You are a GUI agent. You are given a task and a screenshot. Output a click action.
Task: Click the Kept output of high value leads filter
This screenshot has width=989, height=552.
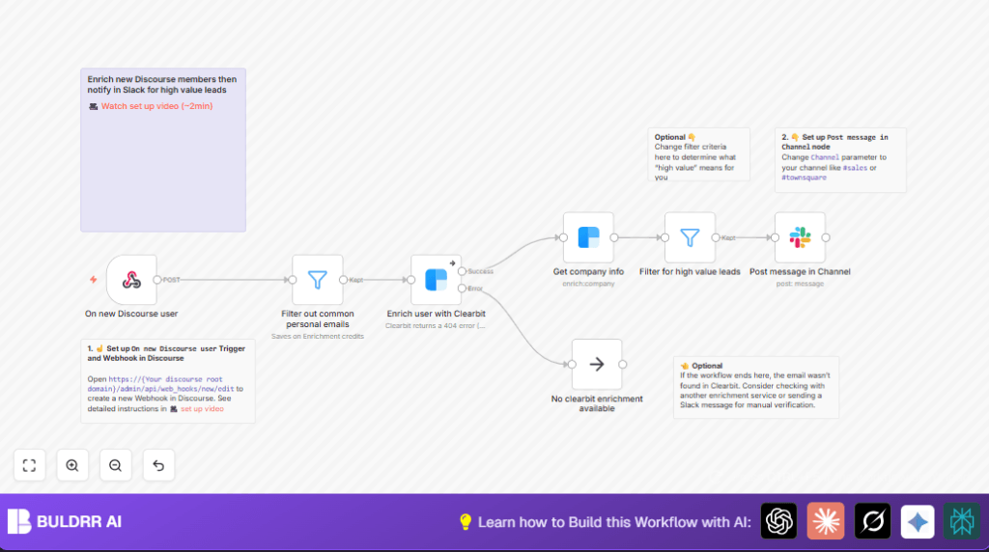point(716,237)
